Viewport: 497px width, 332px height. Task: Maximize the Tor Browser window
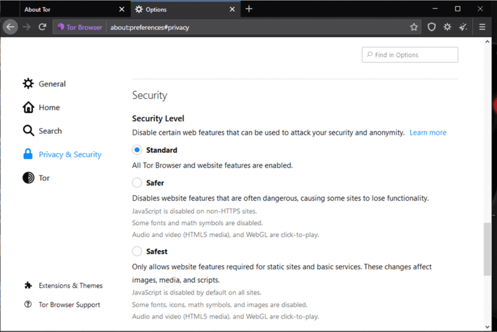point(457,9)
